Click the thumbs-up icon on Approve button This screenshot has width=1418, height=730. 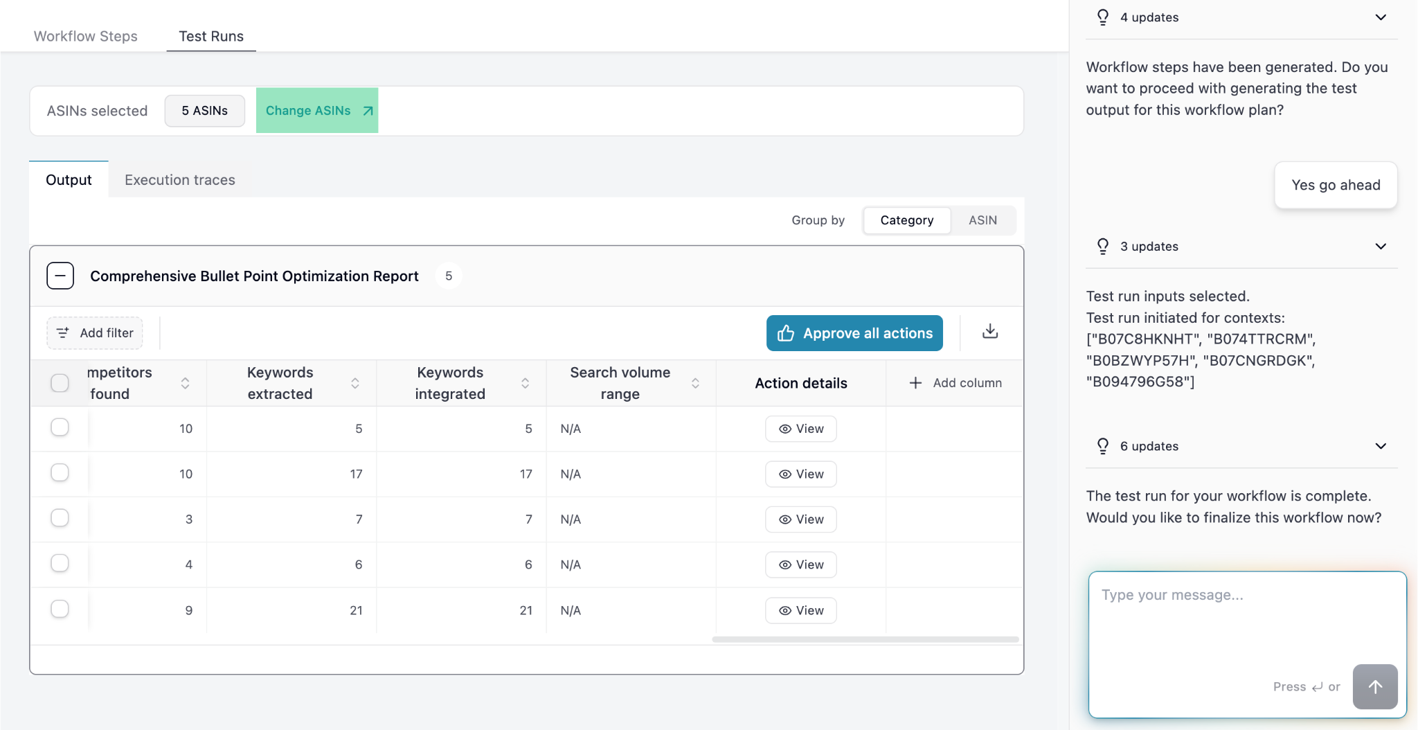tap(786, 333)
